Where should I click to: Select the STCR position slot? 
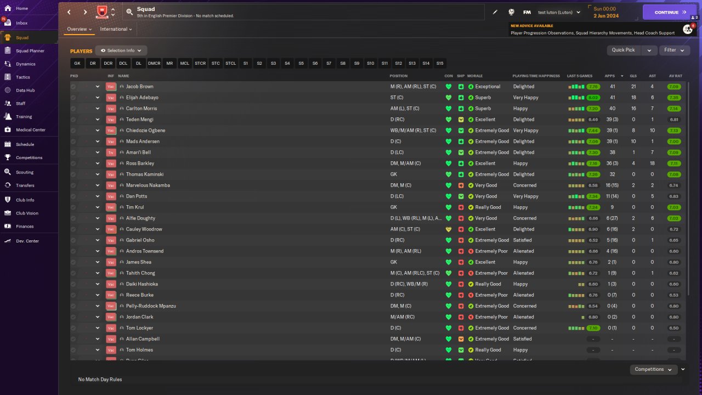(x=200, y=64)
